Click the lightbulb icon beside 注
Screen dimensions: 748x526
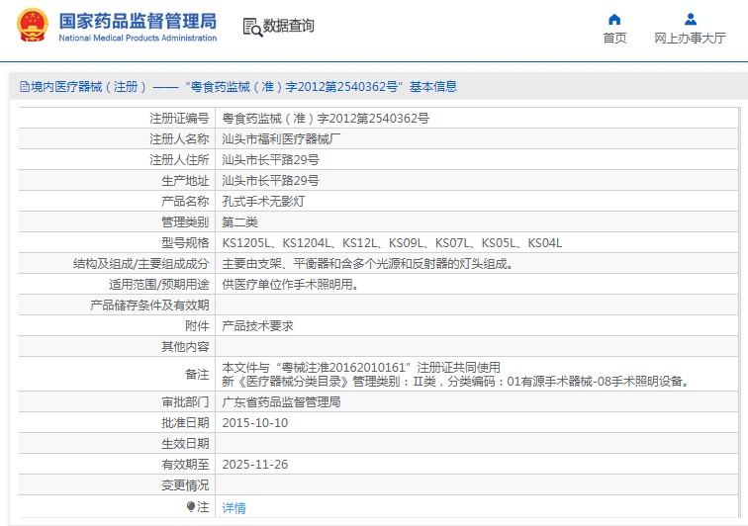click(191, 506)
